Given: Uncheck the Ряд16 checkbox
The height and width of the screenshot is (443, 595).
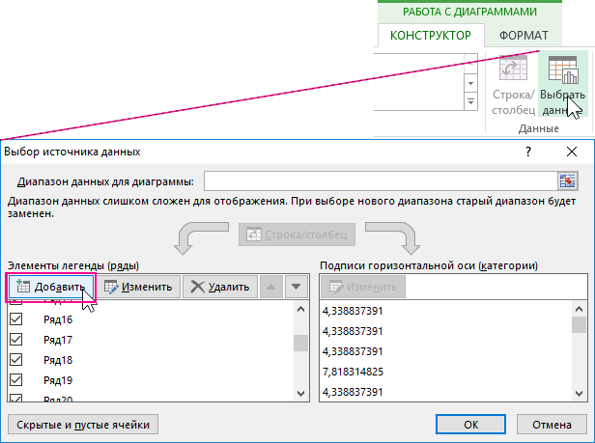Looking at the screenshot, I should (x=16, y=319).
